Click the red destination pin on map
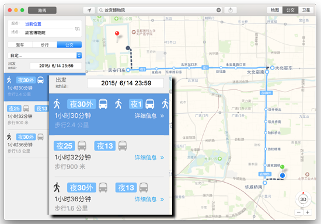 tap(117, 34)
